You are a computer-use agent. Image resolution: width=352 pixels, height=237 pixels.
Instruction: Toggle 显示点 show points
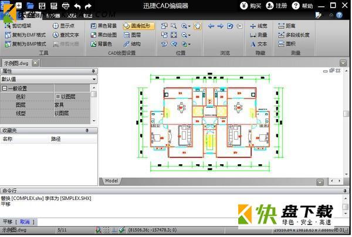pyautogui.click(x=63, y=26)
